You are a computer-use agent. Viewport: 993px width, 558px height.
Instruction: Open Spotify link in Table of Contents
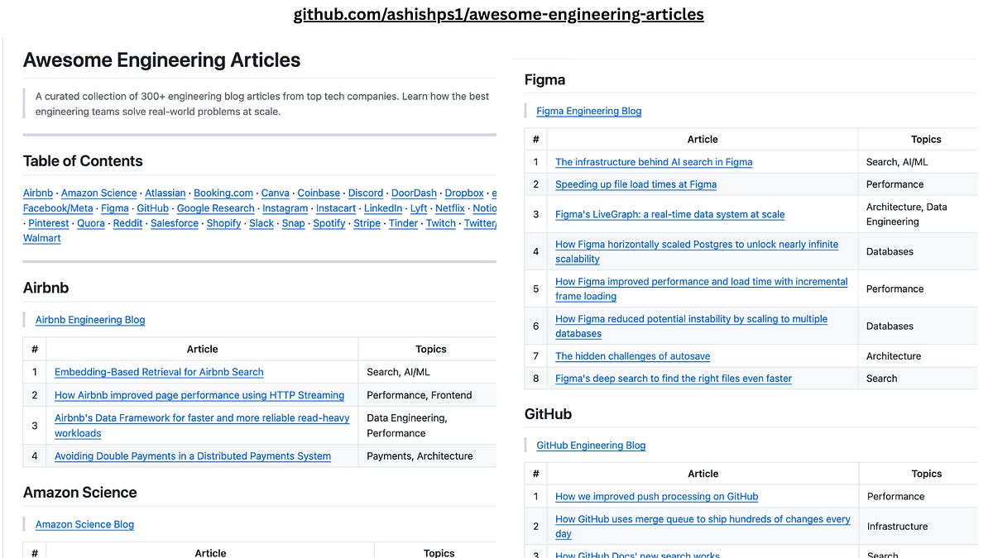pos(329,223)
